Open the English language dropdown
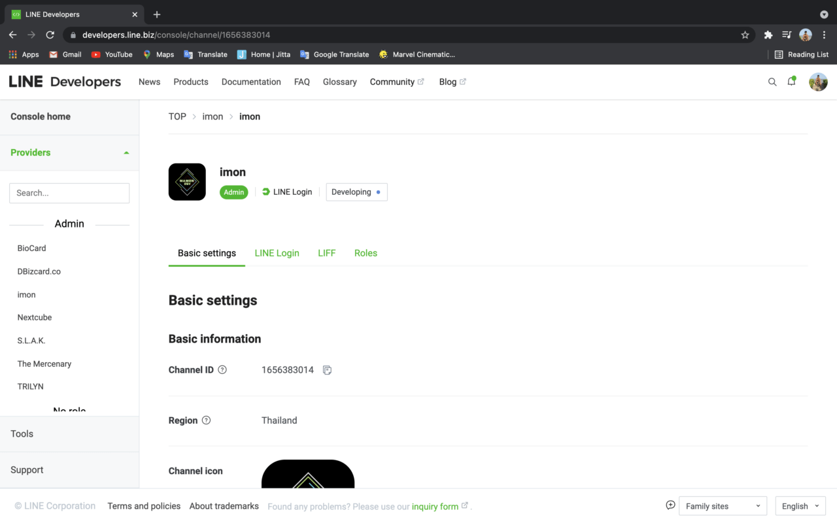The width and height of the screenshot is (837, 523). click(x=800, y=506)
